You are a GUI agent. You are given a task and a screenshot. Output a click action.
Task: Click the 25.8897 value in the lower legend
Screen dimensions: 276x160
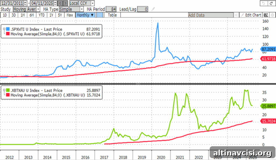(x=93, y=91)
